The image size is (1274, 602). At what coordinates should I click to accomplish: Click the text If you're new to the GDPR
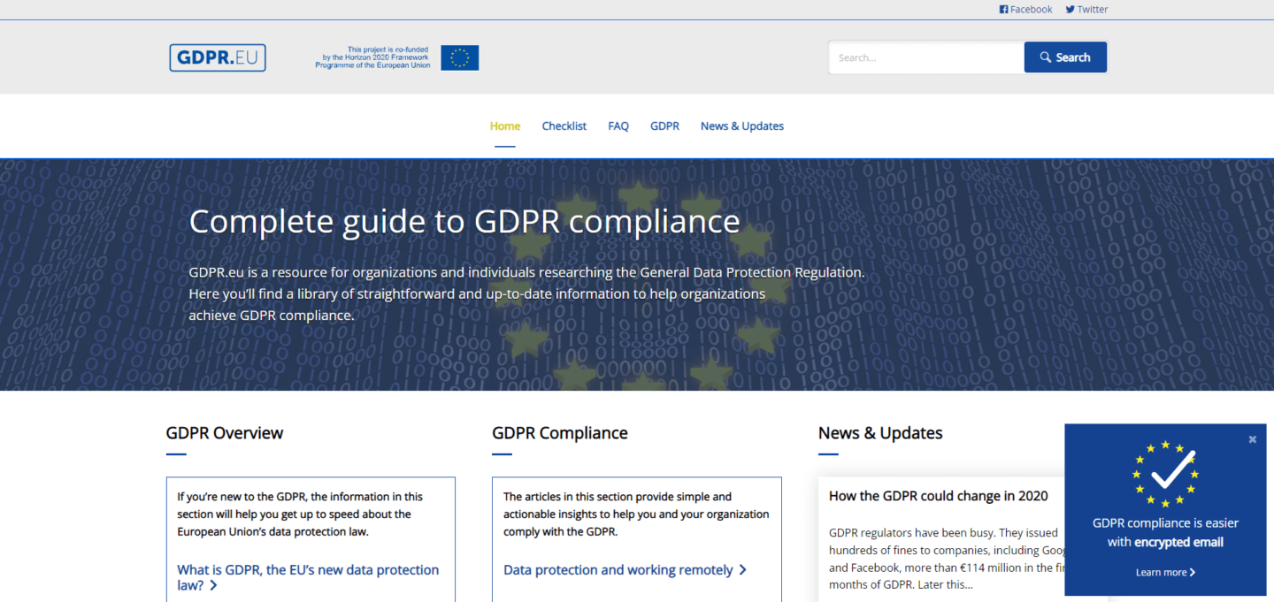coord(300,514)
